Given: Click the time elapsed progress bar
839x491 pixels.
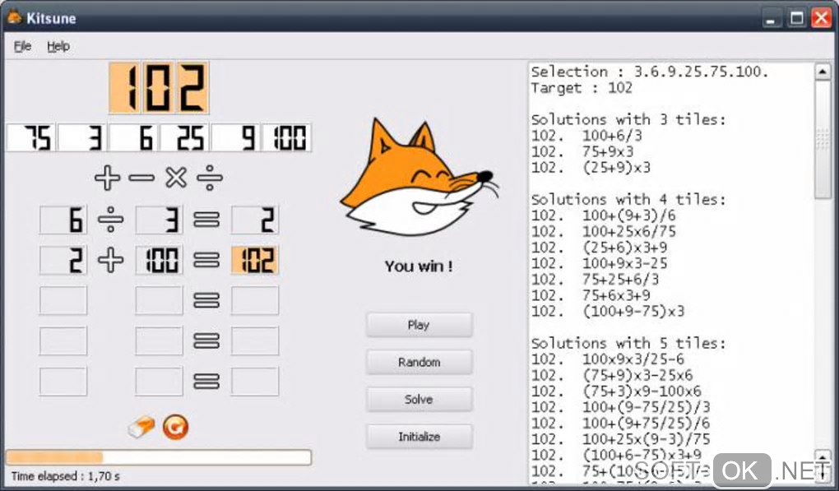Looking at the screenshot, I should [x=159, y=457].
